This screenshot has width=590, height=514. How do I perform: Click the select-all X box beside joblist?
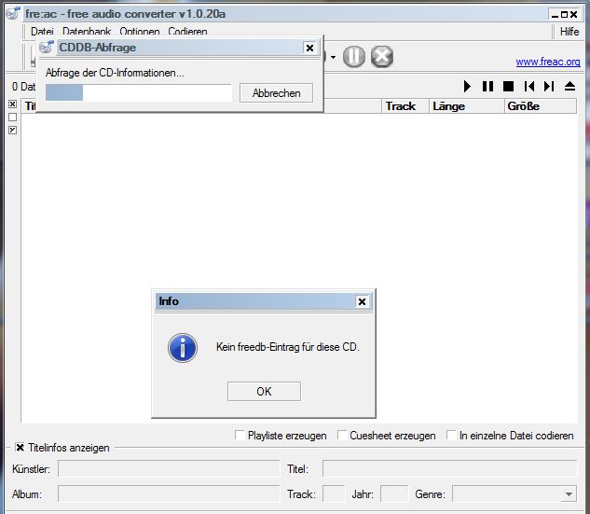coord(12,104)
